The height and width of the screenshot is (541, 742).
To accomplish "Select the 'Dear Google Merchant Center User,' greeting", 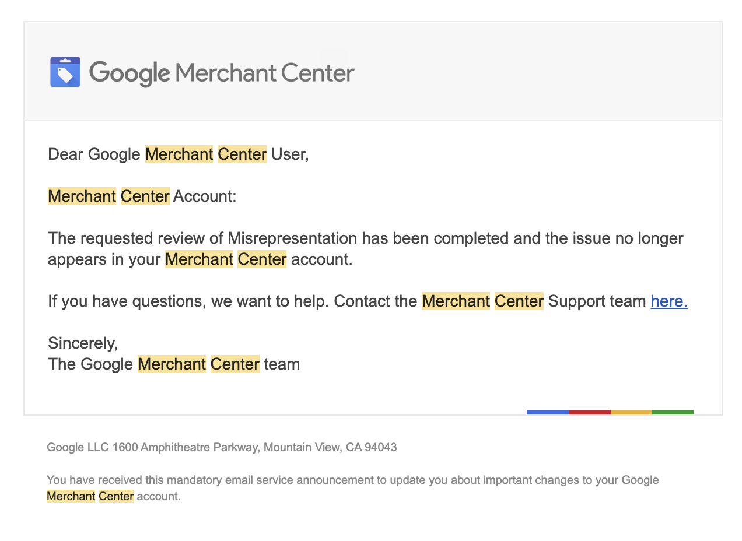I will tap(178, 154).
